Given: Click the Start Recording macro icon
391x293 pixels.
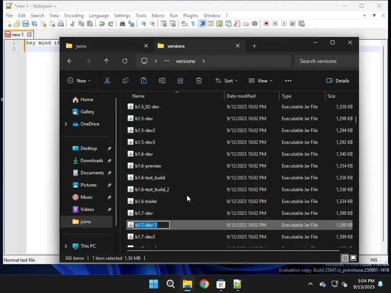Looking at the screenshot, I should pyautogui.click(x=266, y=24).
